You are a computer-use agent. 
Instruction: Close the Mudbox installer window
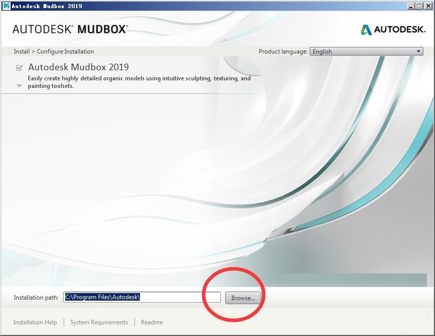click(428, 6)
